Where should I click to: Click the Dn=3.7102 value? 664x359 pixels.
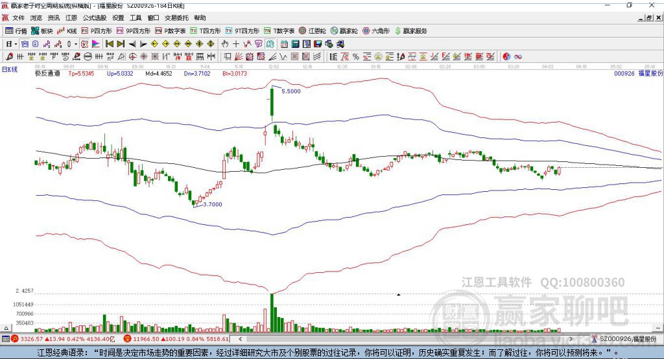197,73
